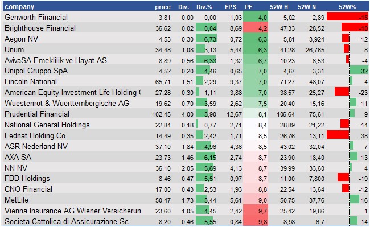Select the MetLife company row
This screenshot has width=370, height=227.
pos(186,200)
